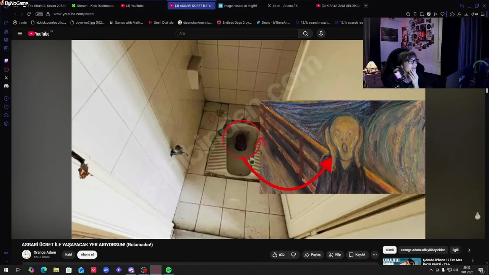Open the 'travle' bookmark
This screenshot has width=489, height=275.
(20, 23)
